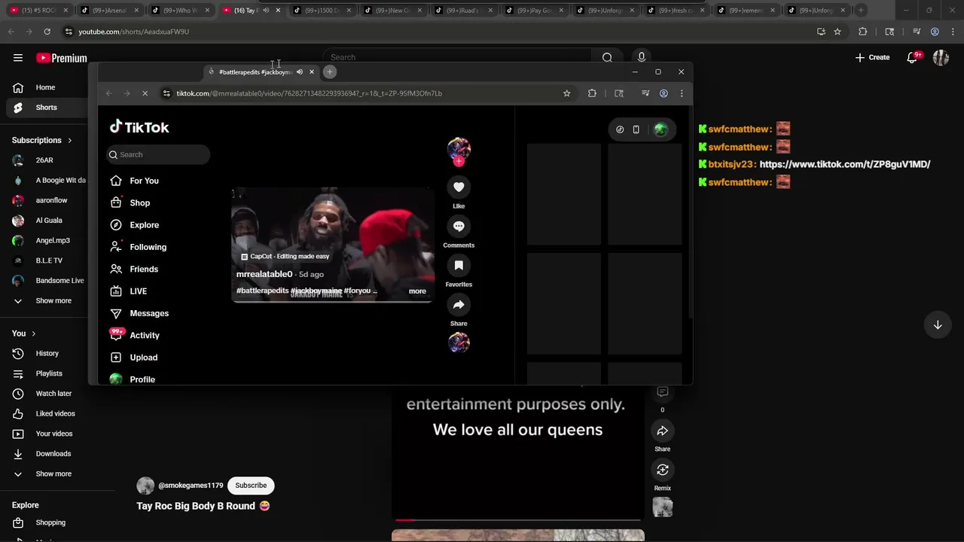Share the YouTube Short
This screenshot has width=964, height=542.
(663, 431)
